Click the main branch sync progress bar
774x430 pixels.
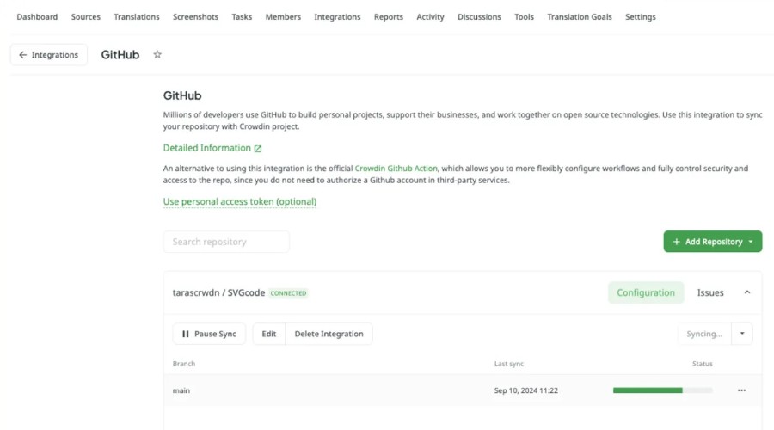click(662, 390)
